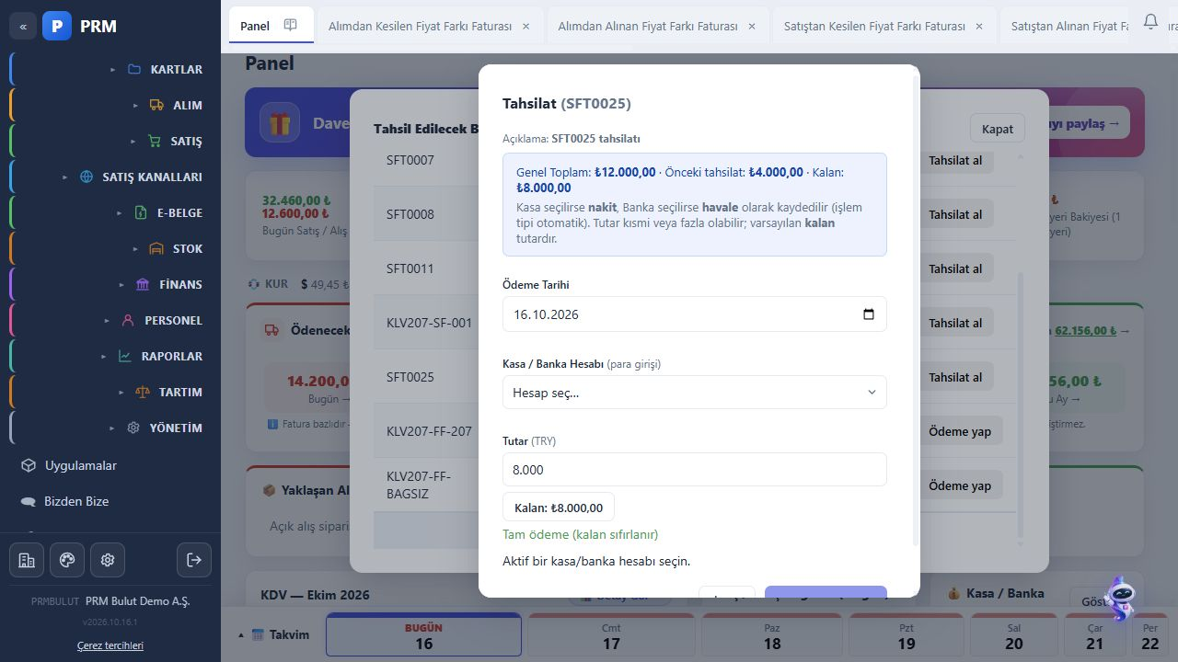Click the assistant robot icon
This screenshot has width=1178, height=662.
coord(1120,599)
